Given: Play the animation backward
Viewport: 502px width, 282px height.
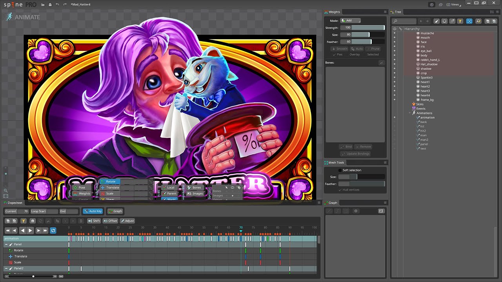Looking at the screenshot, I should pyautogui.click(x=22, y=231).
